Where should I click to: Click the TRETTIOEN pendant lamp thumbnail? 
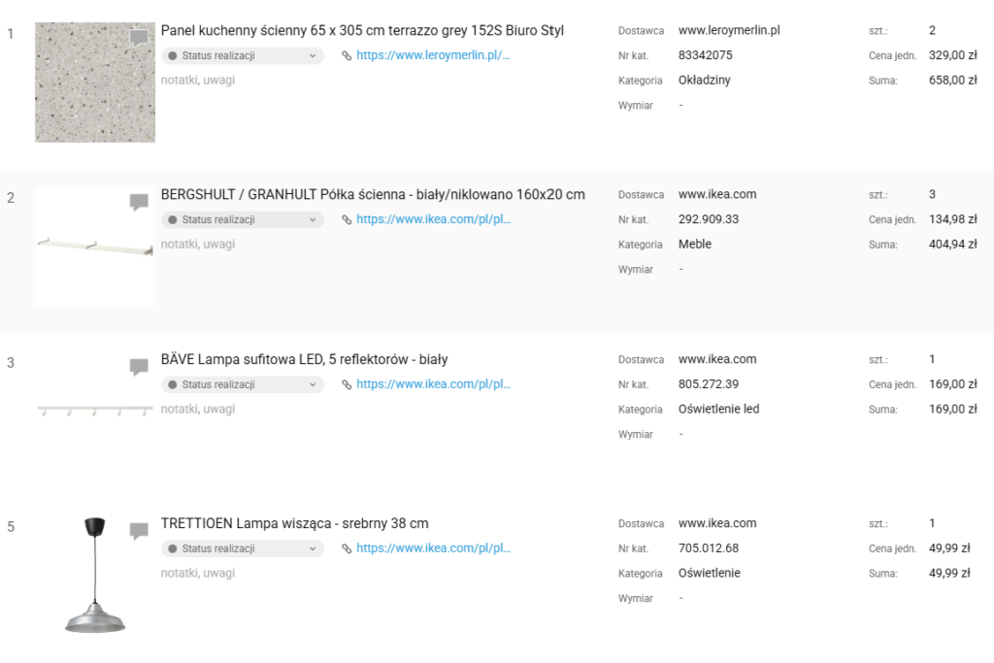[95, 576]
